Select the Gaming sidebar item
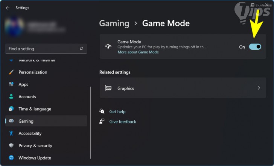Viewport: 274px width, 166px height. tap(46, 121)
